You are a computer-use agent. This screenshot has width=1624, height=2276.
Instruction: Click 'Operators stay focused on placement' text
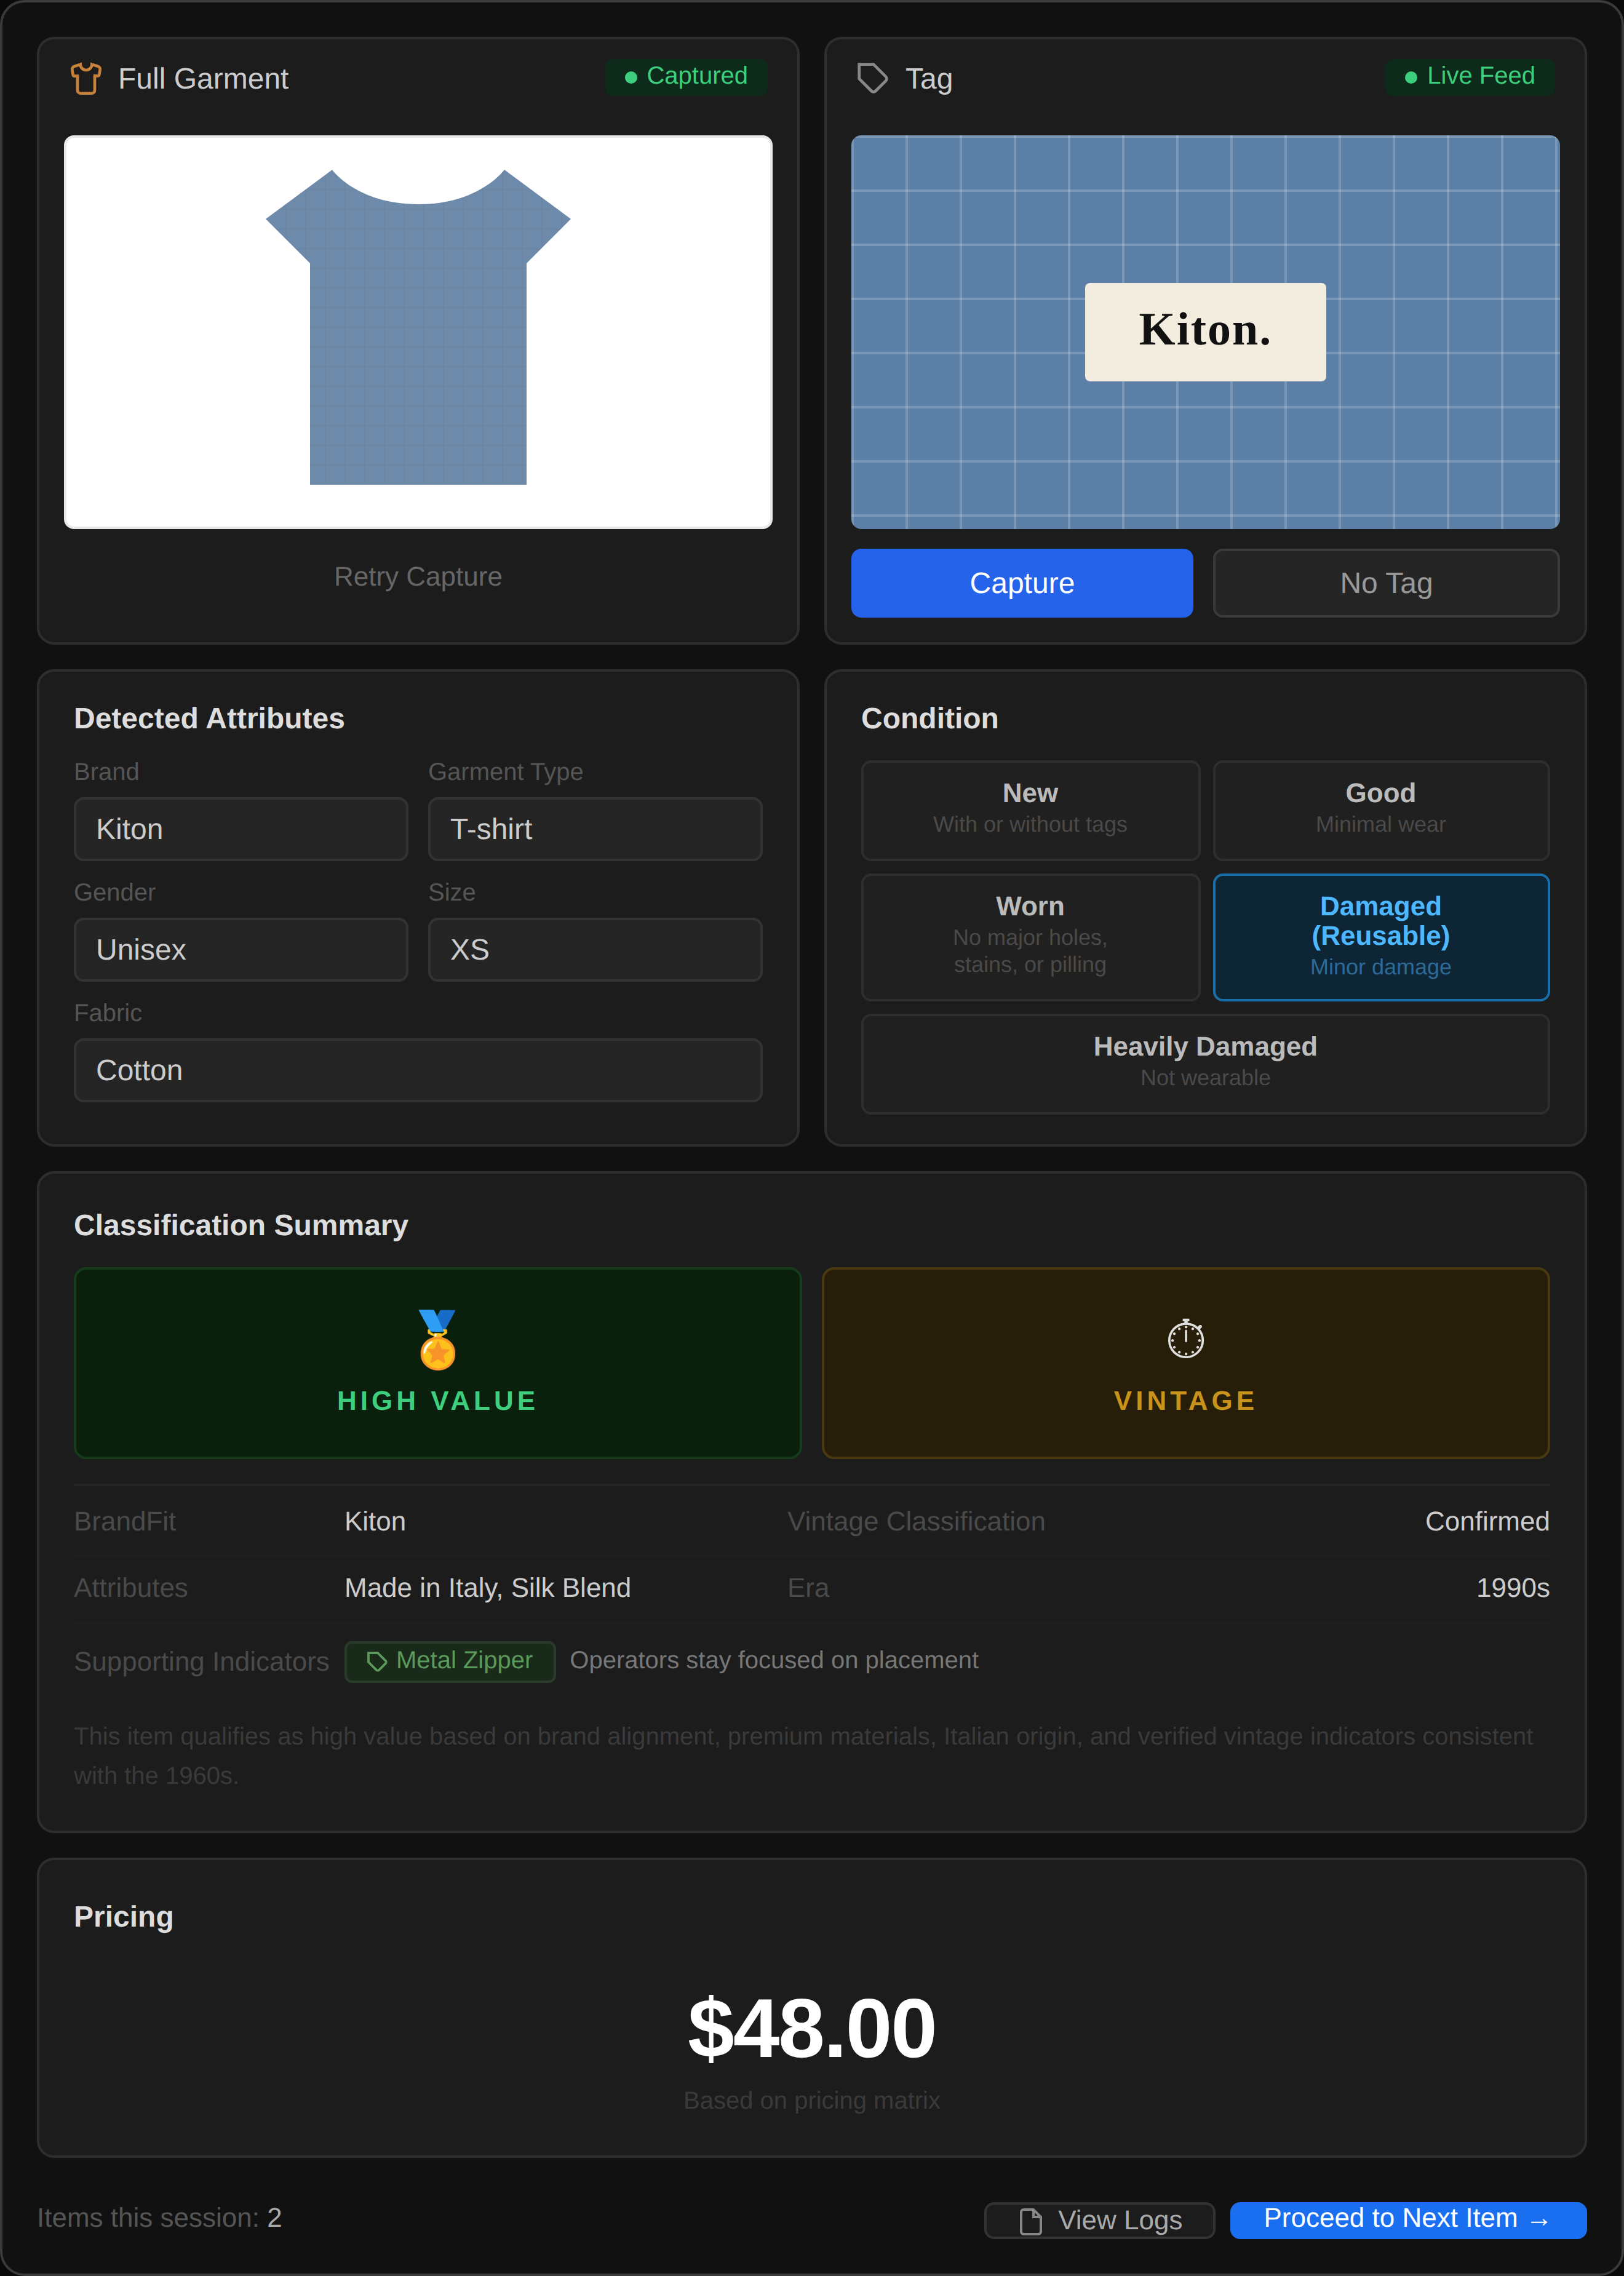coord(774,1660)
